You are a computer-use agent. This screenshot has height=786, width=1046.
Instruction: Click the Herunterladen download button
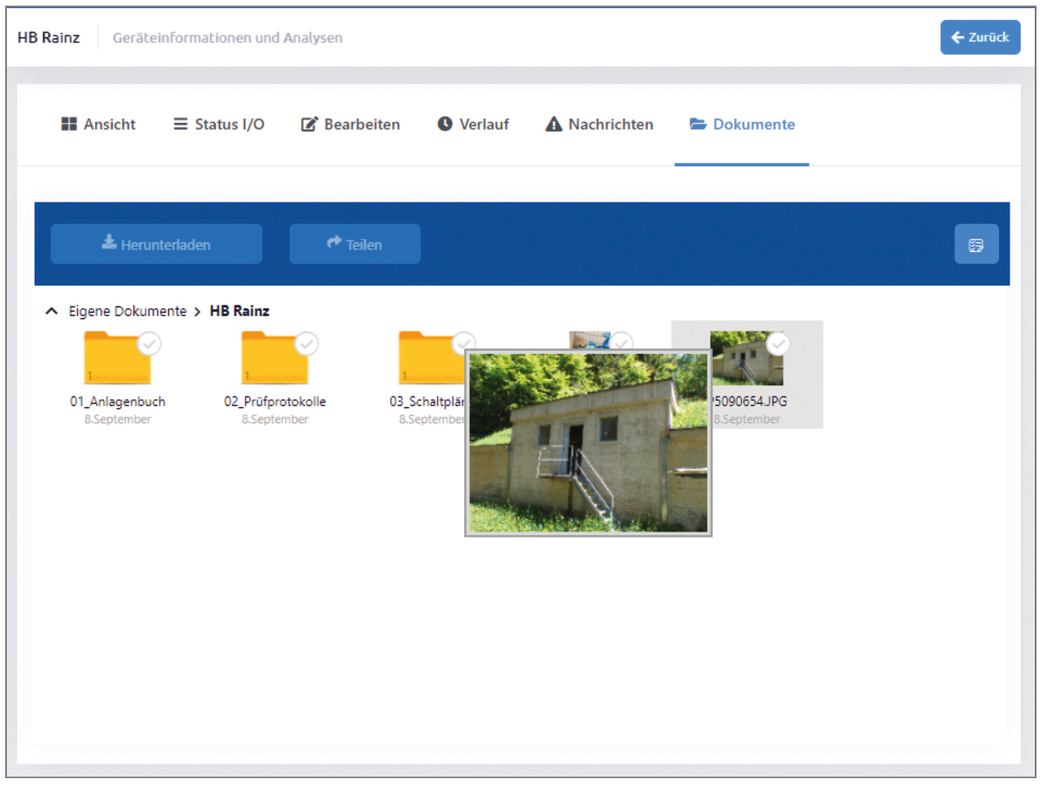[157, 244]
